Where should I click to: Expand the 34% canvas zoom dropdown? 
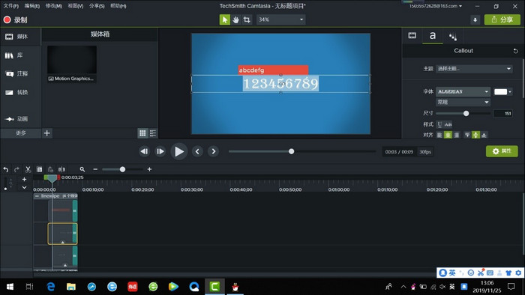(281, 19)
